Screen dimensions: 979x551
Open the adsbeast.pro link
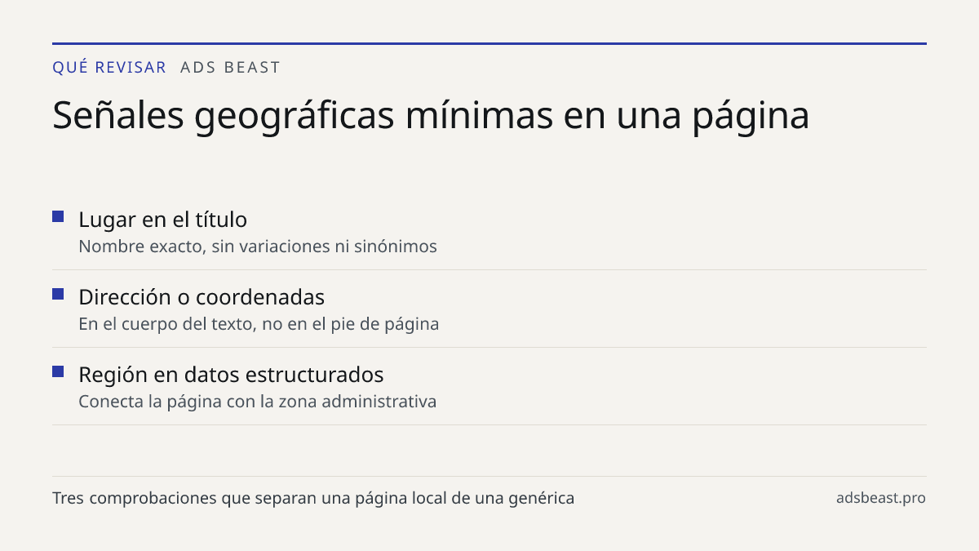(x=881, y=498)
